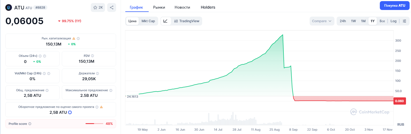Expand the Compare dropdown
The width and height of the screenshot is (411, 134).
(322, 21)
